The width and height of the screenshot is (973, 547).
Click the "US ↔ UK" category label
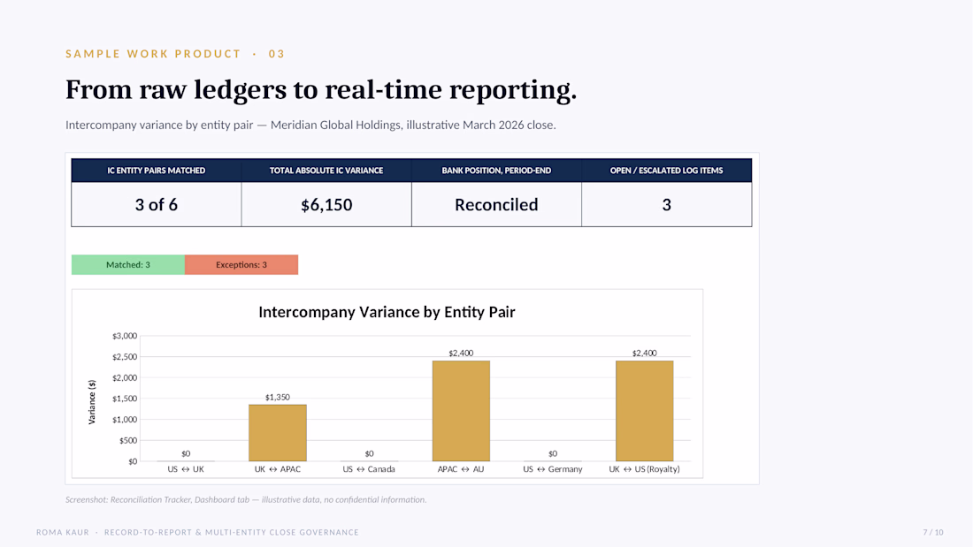tap(186, 469)
